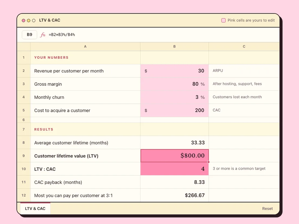This screenshot has height=224, width=299.
Task: Click the yellow window dot button
Action: pos(29,20)
